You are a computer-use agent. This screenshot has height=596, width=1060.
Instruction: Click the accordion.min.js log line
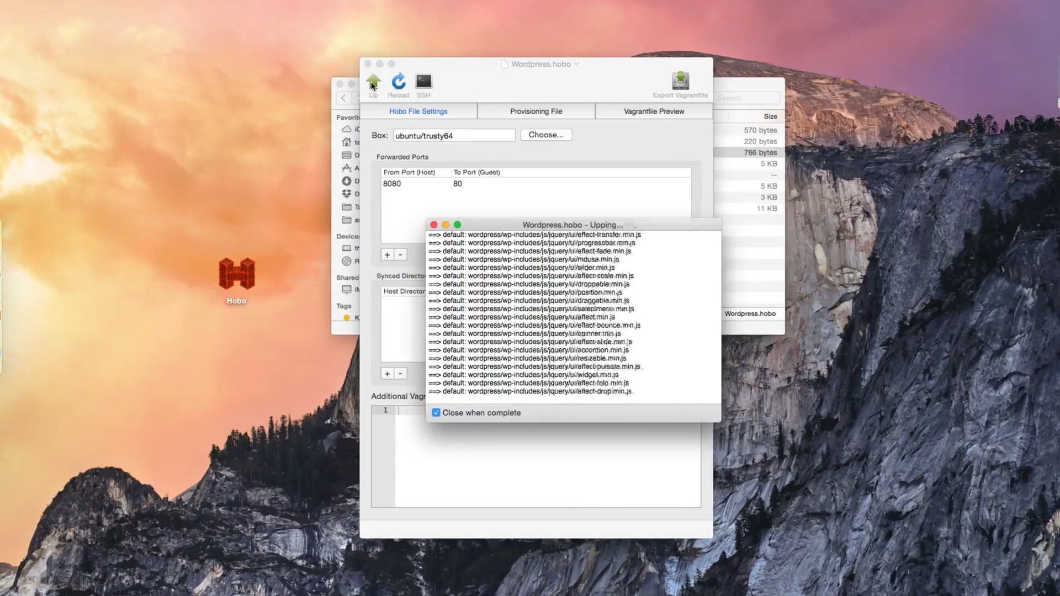tap(528, 350)
